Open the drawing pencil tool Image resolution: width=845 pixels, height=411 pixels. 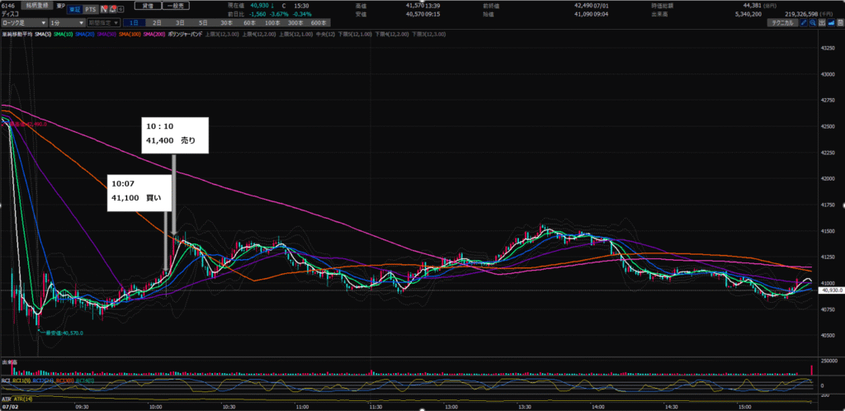click(x=804, y=23)
